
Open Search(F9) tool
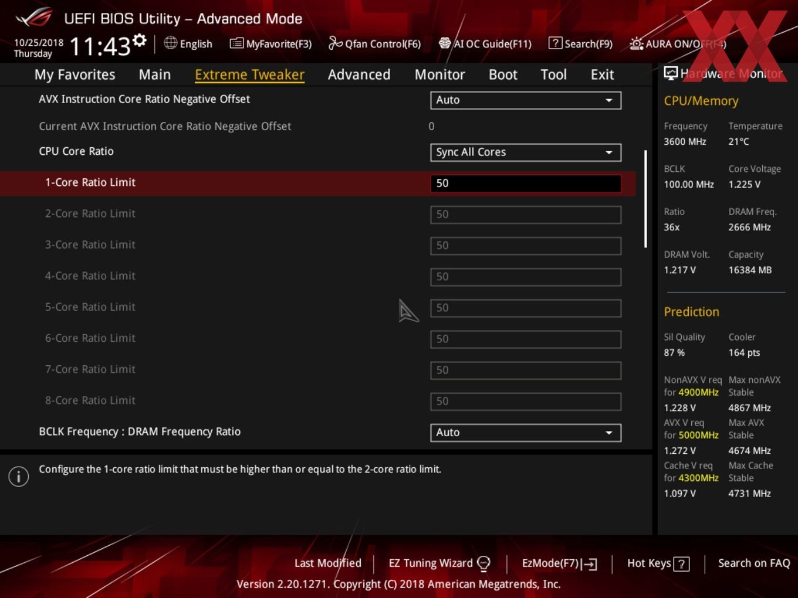pyautogui.click(x=580, y=43)
